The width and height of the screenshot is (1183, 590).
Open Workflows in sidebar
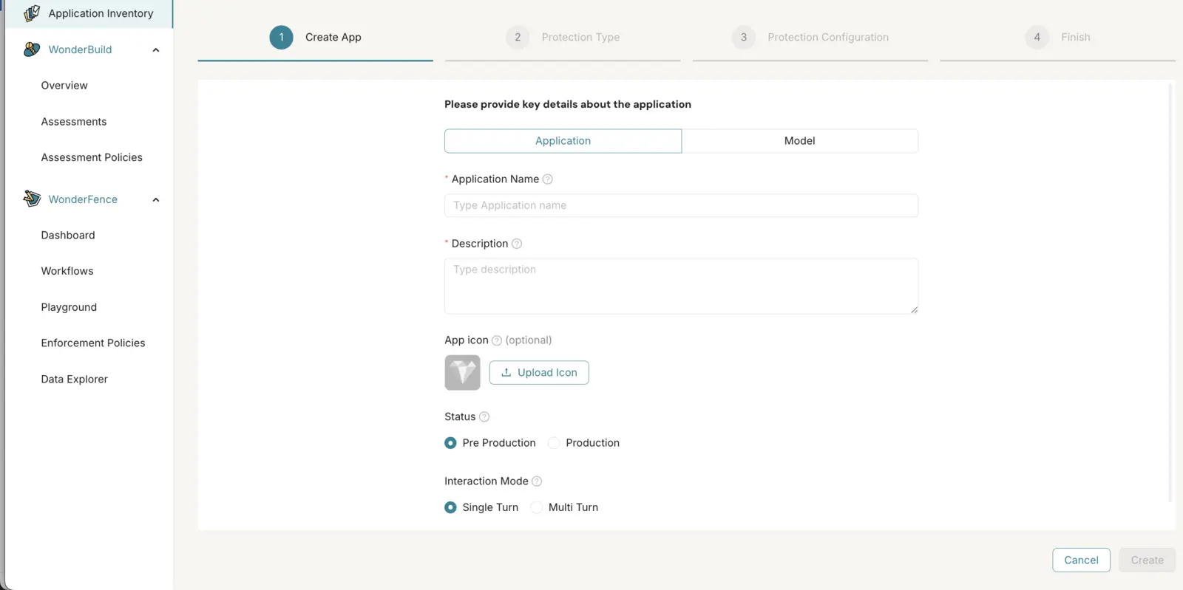pos(67,271)
